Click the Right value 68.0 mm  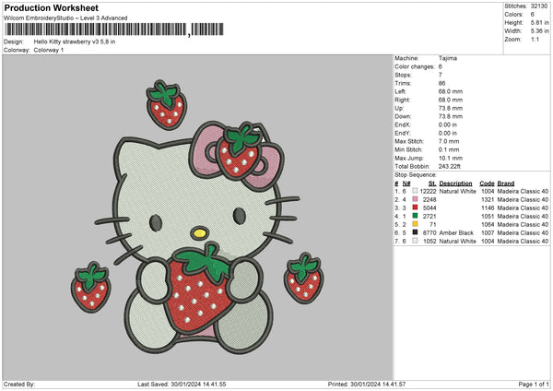[x=451, y=100]
